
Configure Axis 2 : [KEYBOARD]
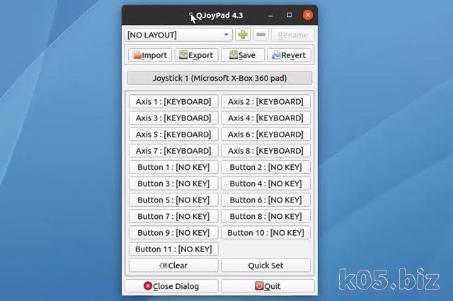tap(266, 101)
